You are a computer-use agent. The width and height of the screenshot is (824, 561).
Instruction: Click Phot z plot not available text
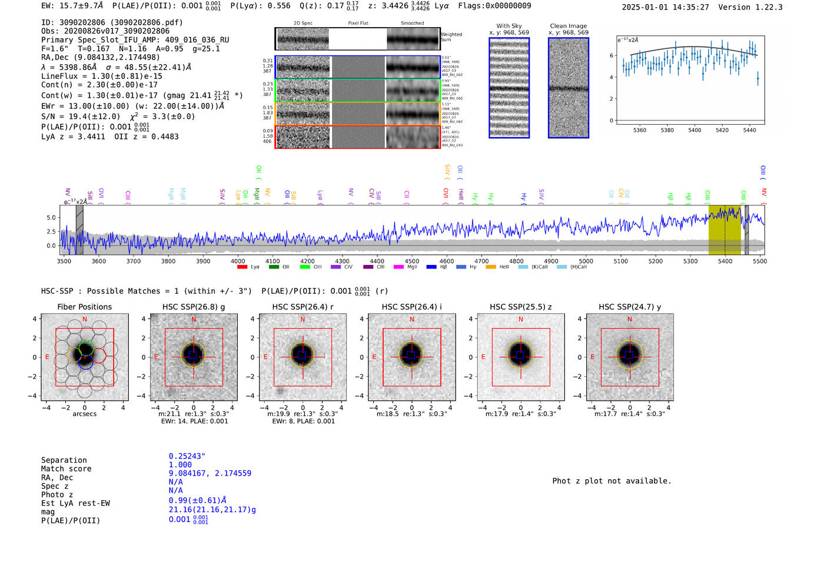coord(612,481)
